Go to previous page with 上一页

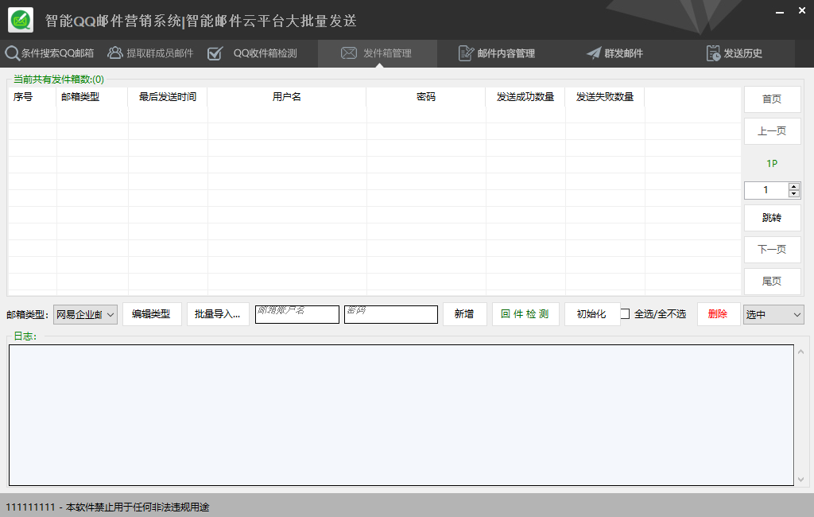coord(772,131)
